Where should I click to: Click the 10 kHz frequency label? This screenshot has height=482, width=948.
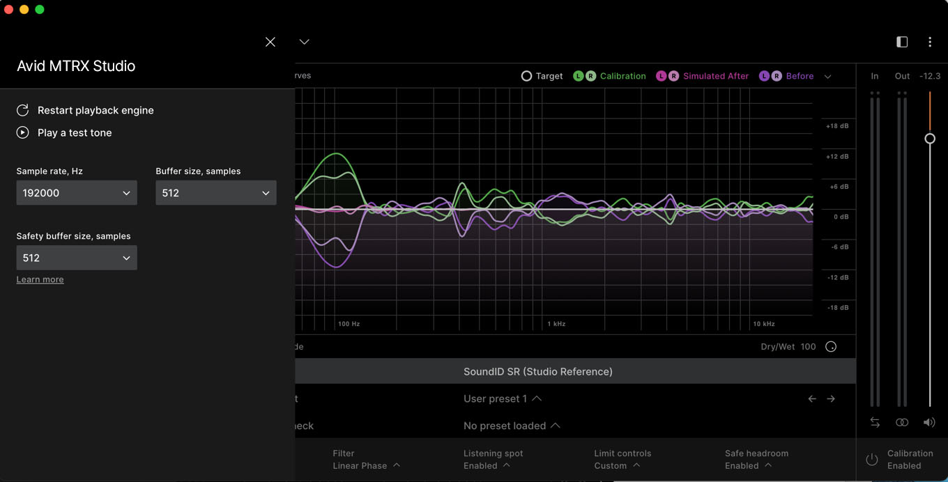(764, 324)
